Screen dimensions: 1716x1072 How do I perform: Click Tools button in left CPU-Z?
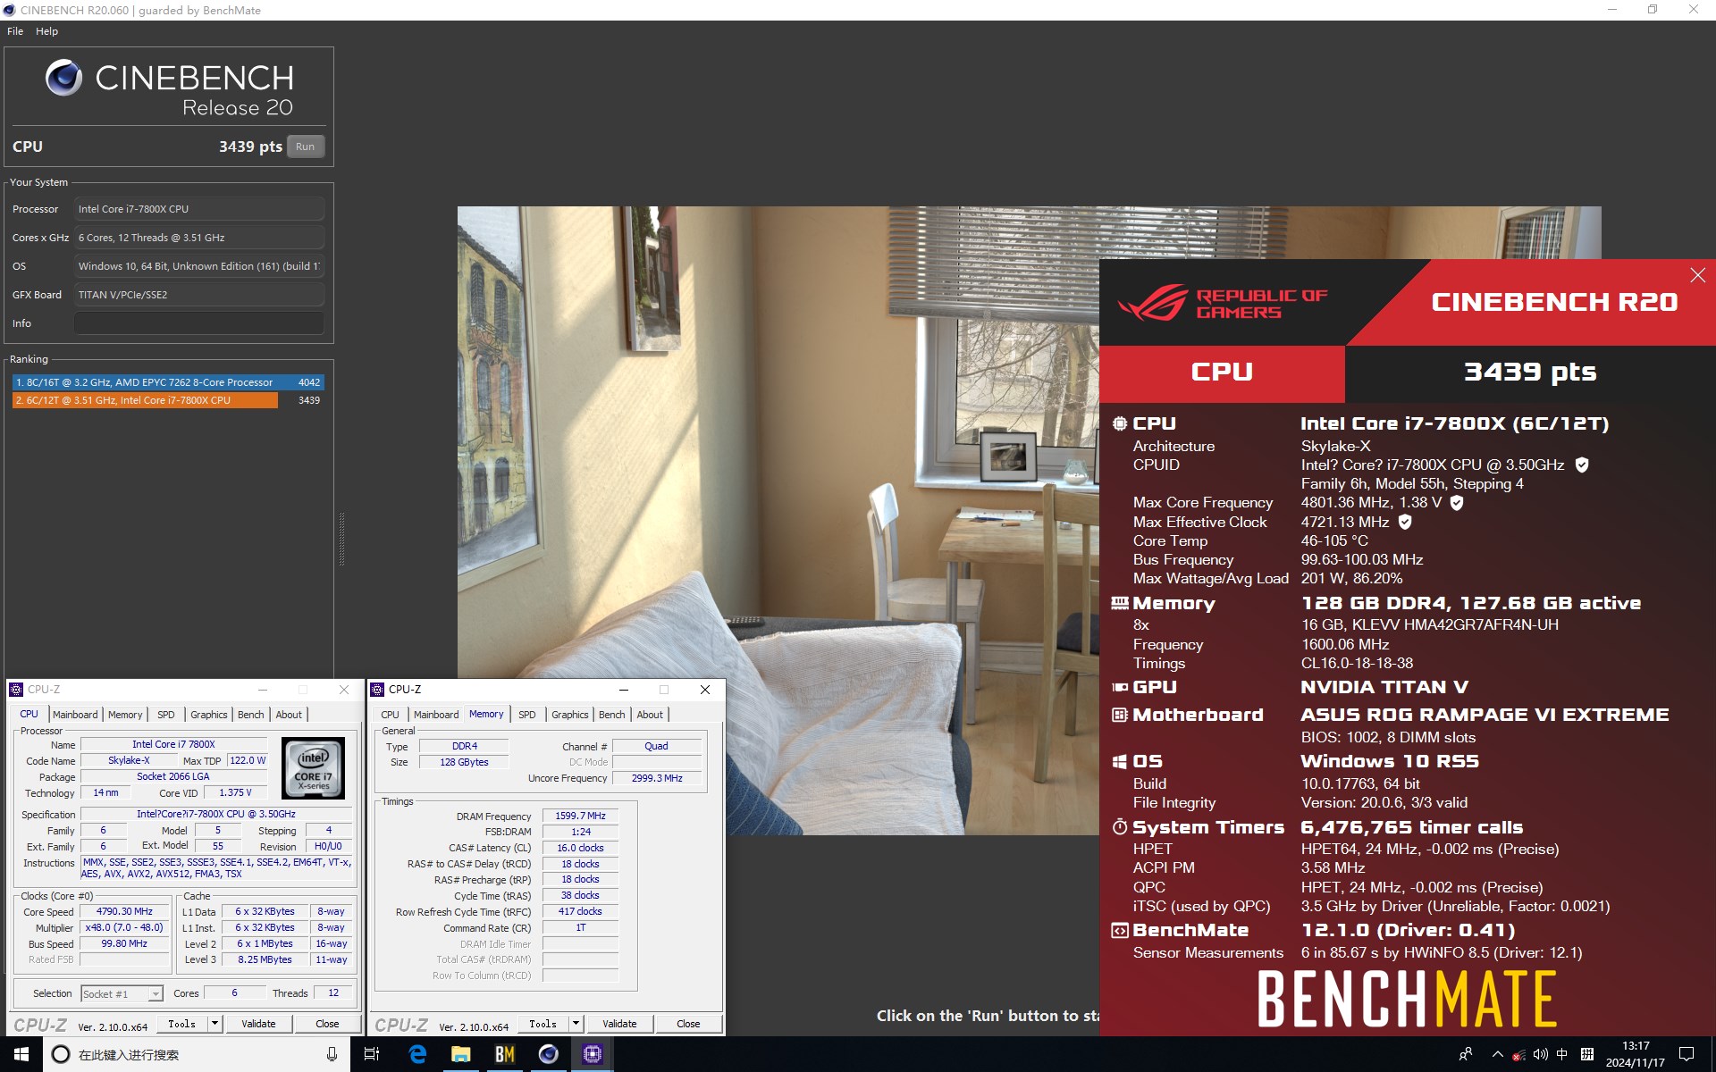[x=182, y=1024]
